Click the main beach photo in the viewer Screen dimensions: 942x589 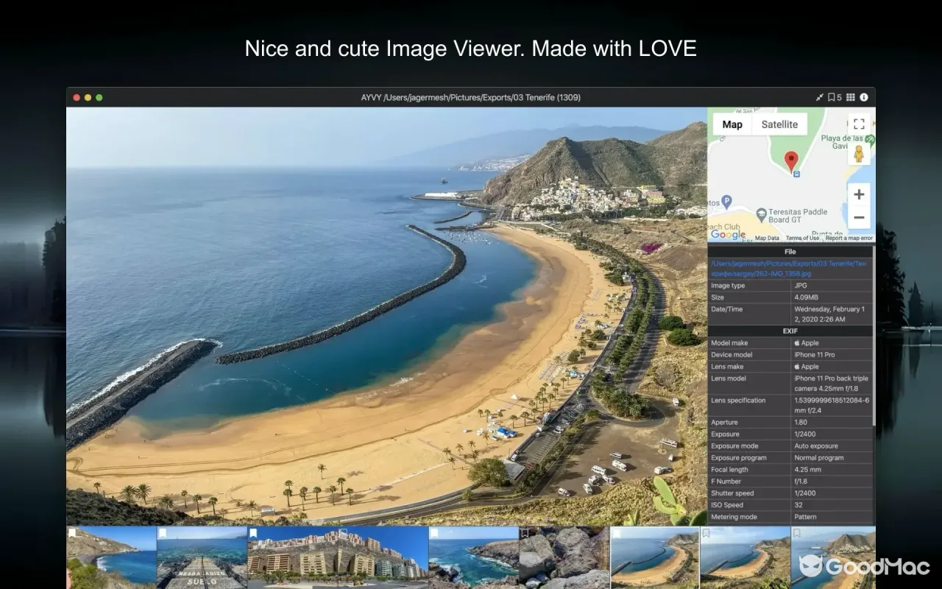(x=386, y=316)
